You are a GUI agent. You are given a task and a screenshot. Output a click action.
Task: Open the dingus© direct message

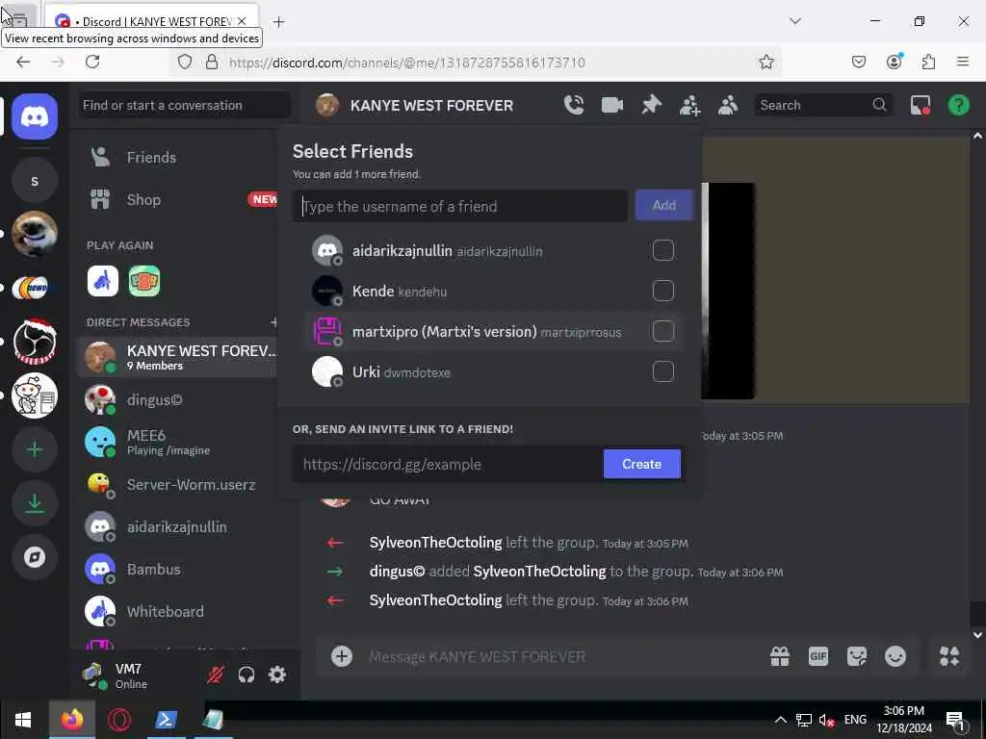(177, 400)
